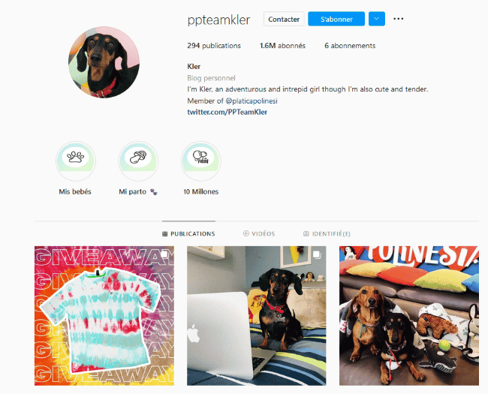Select the Publications tab

click(188, 233)
